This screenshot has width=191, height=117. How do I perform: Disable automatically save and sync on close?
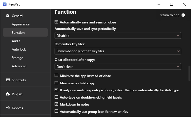click(x=57, y=22)
